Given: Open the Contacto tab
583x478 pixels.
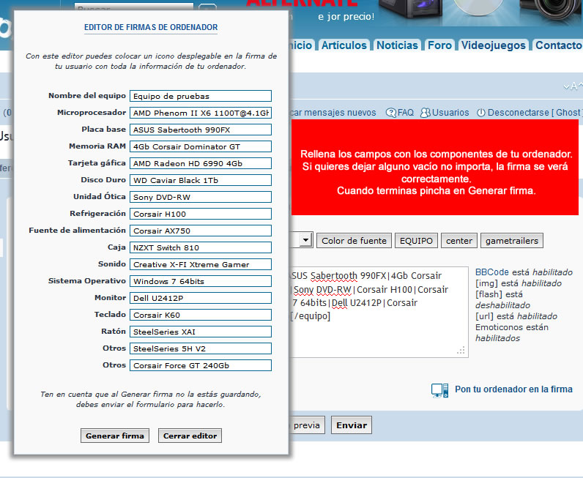Looking at the screenshot, I should click(557, 45).
